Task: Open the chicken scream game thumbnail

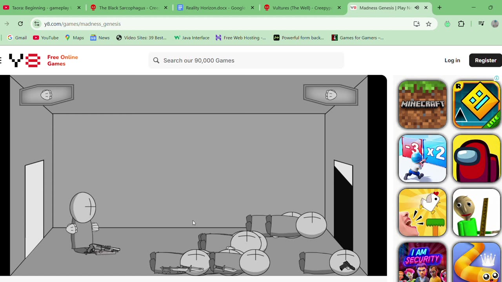Action: click(x=422, y=213)
